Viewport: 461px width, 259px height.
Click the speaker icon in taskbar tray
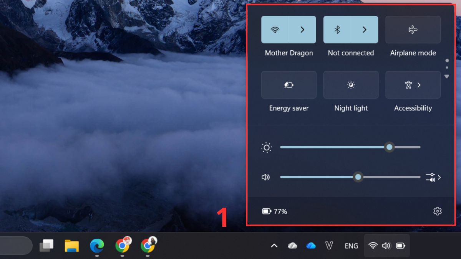(x=386, y=246)
